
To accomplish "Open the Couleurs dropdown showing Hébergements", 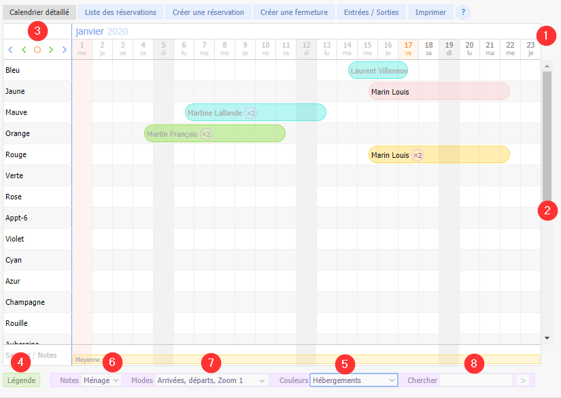I will tap(354, 380).
